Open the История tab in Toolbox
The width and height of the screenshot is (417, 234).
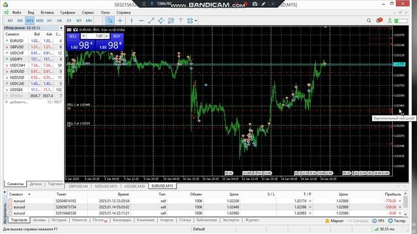click(x=59, y=220)
